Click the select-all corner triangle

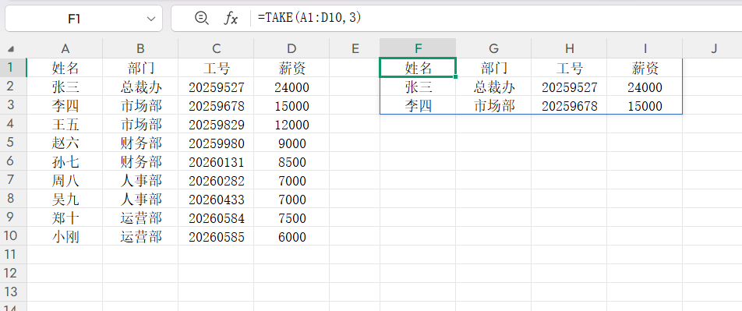[11, 49]
